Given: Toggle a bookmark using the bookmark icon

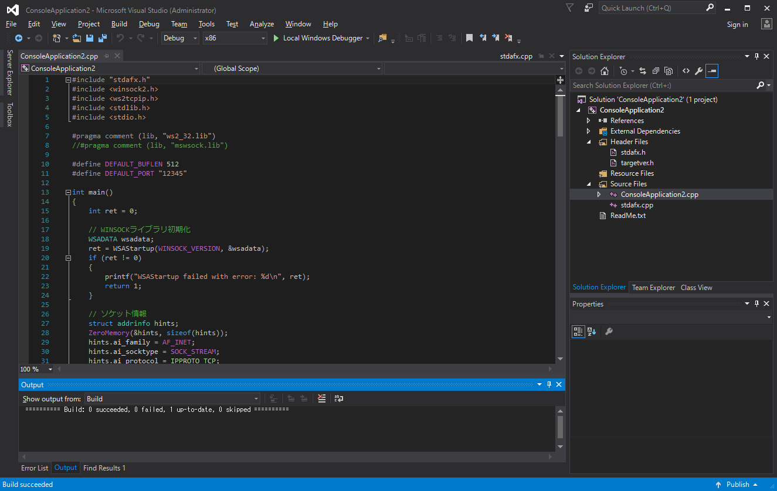Looking at the screenshot, I should point(469,38).
